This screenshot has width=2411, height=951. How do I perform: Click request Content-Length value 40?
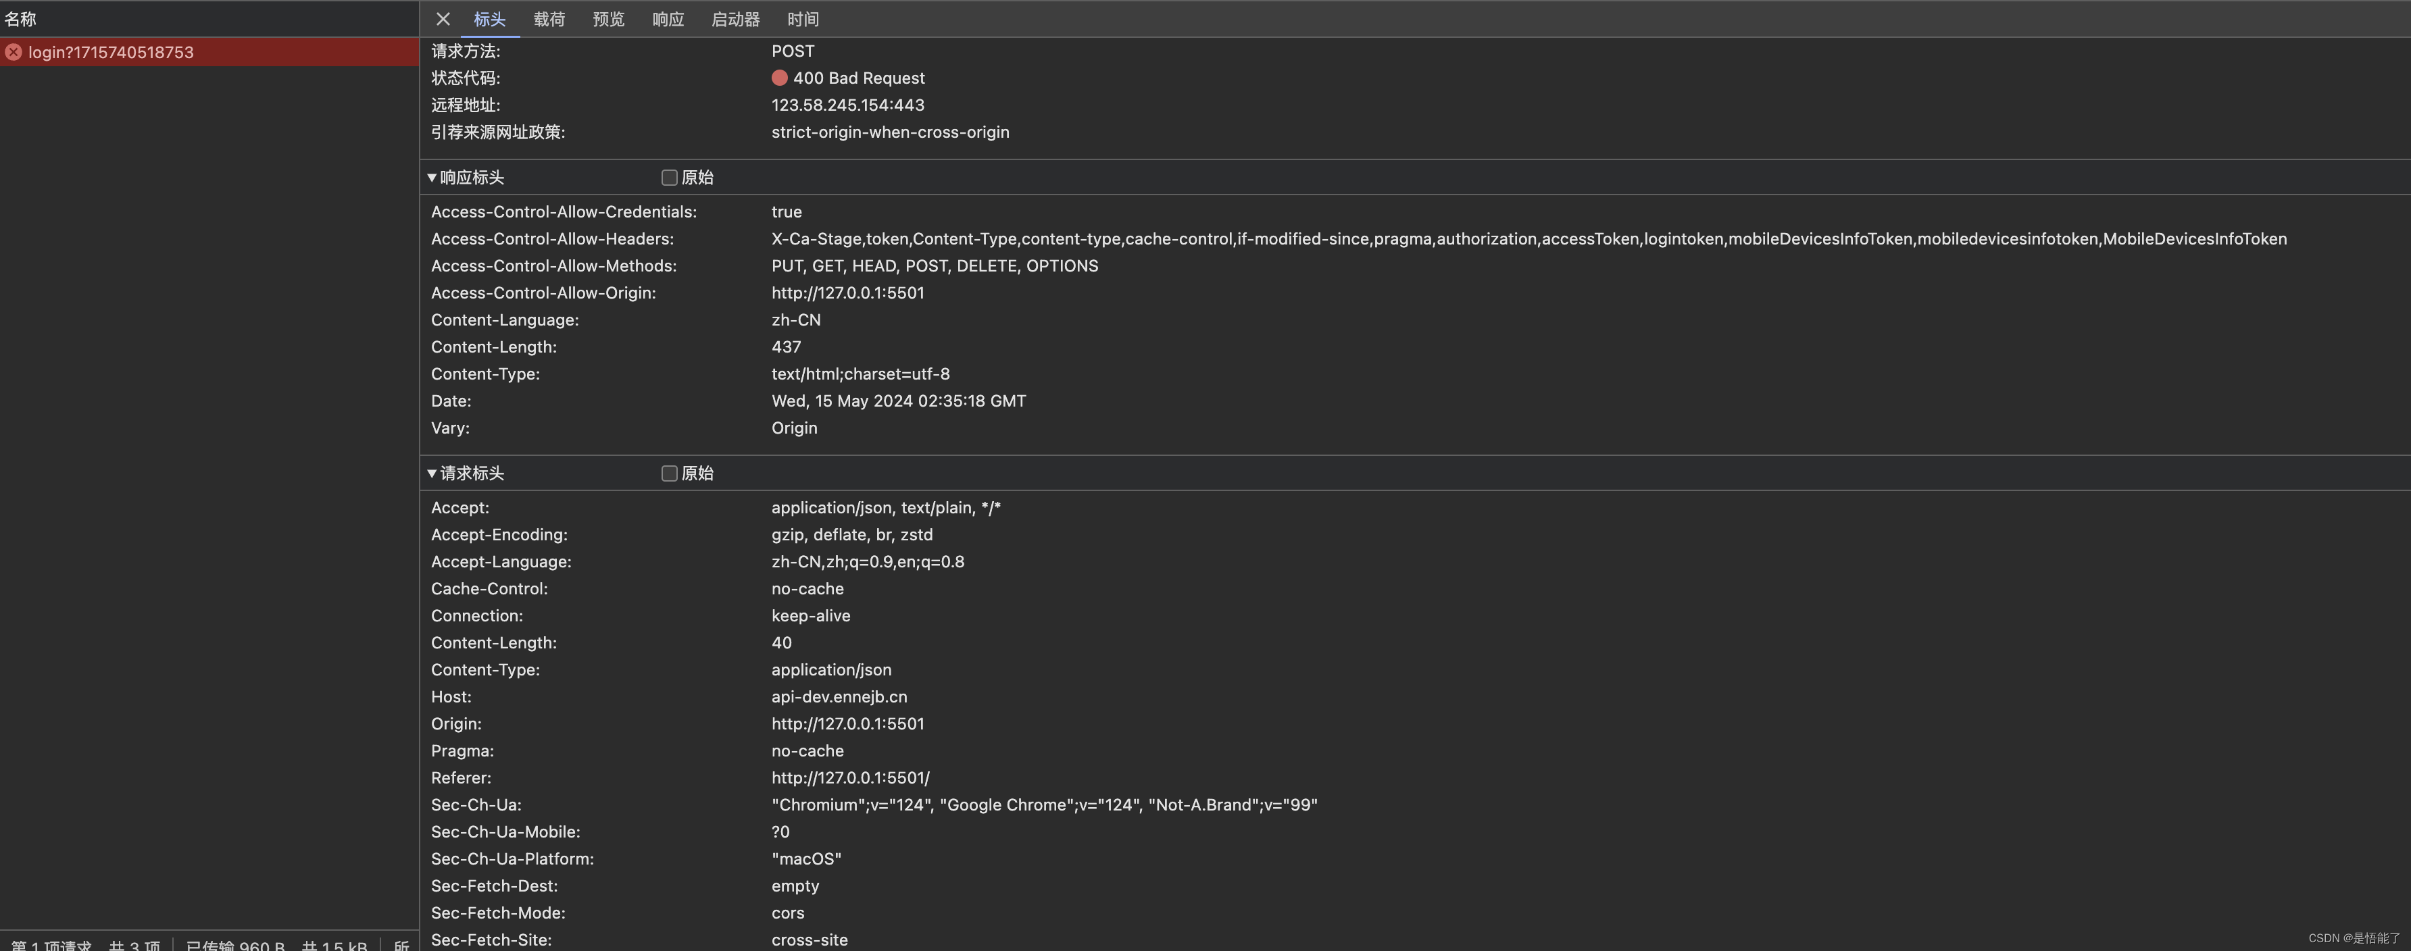pos(782,644)
